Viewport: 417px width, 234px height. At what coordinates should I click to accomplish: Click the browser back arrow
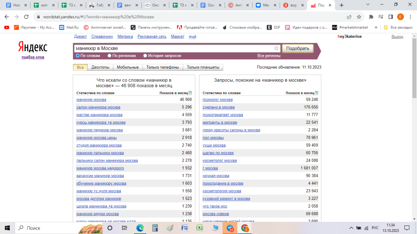click(7, 17)
